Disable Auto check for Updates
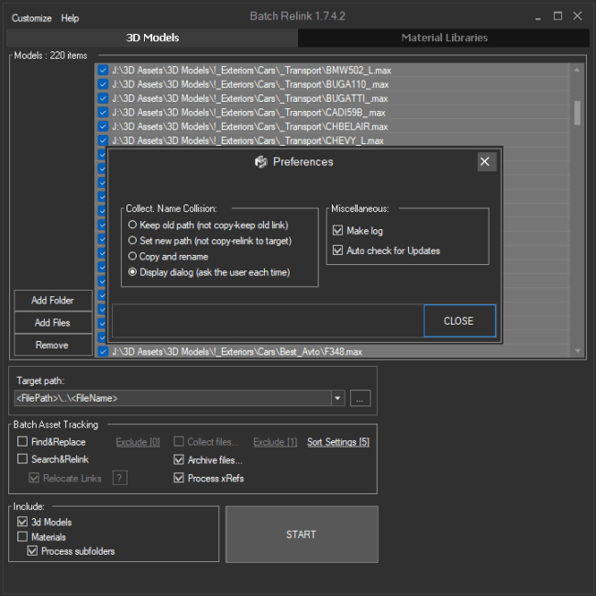596x596 pixels. tap(337, 250)
